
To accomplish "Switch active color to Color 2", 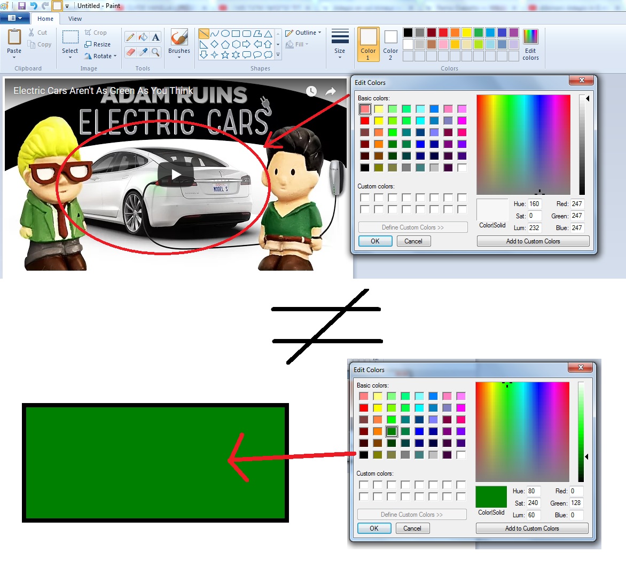I will coord(390,44).
